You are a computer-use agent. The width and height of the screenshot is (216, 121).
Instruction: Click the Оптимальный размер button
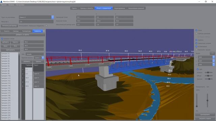[9, 26]
